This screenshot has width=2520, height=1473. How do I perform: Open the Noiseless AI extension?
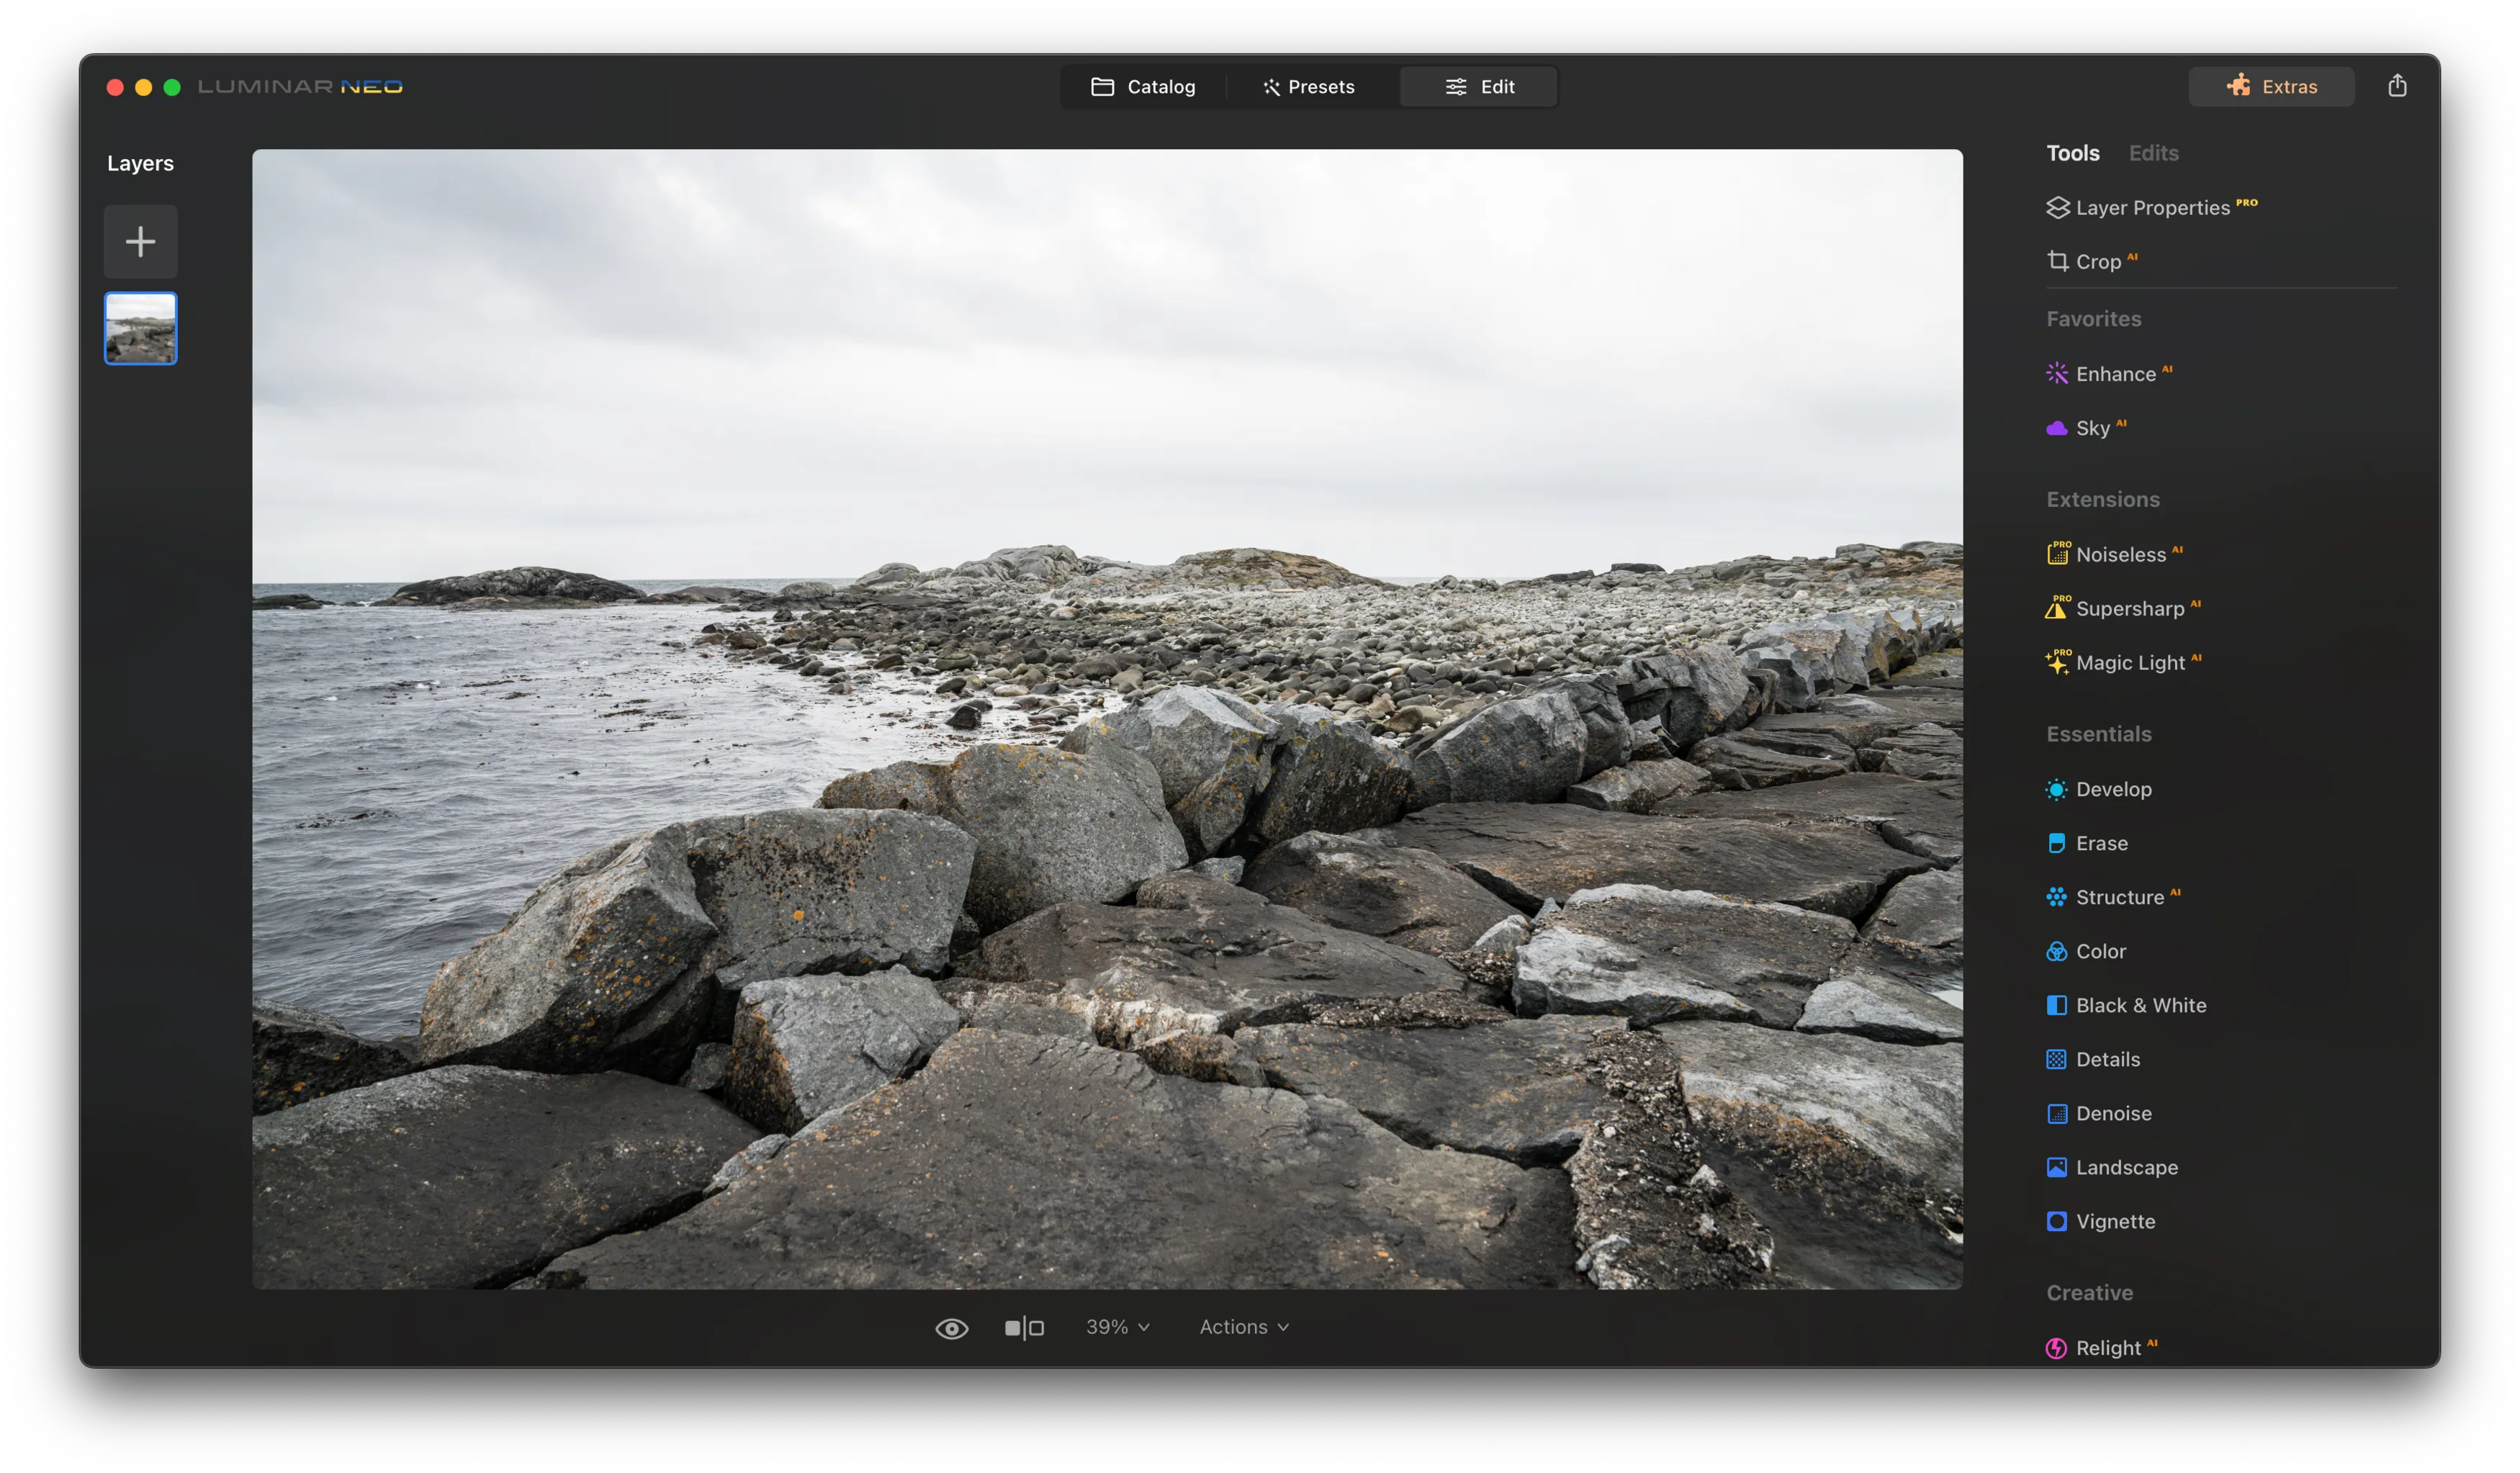tap(2119, 555)
